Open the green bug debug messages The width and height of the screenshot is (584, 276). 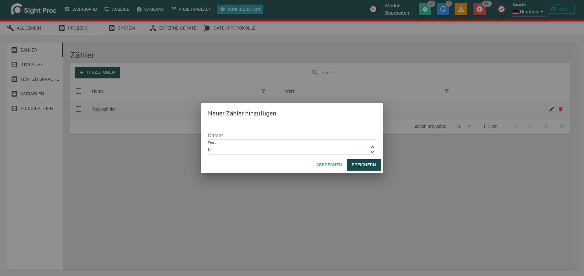(425, 9)
